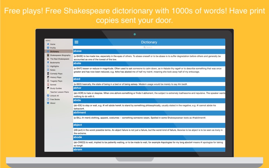Click the abode definition text
This screenshot has width=269, height=168.
(x=148, y=144)
